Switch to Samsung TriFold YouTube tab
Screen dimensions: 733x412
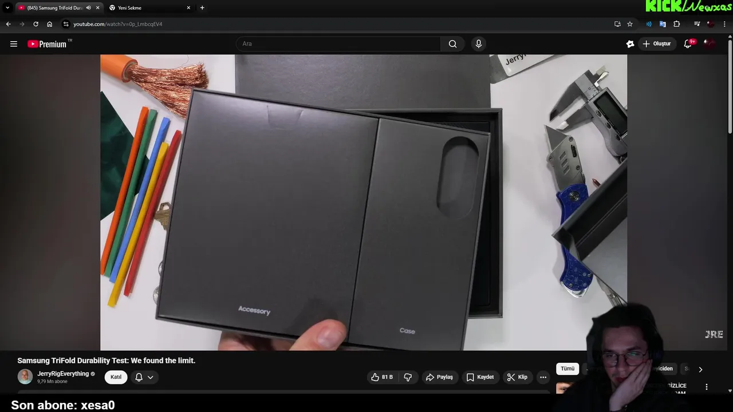54,8
